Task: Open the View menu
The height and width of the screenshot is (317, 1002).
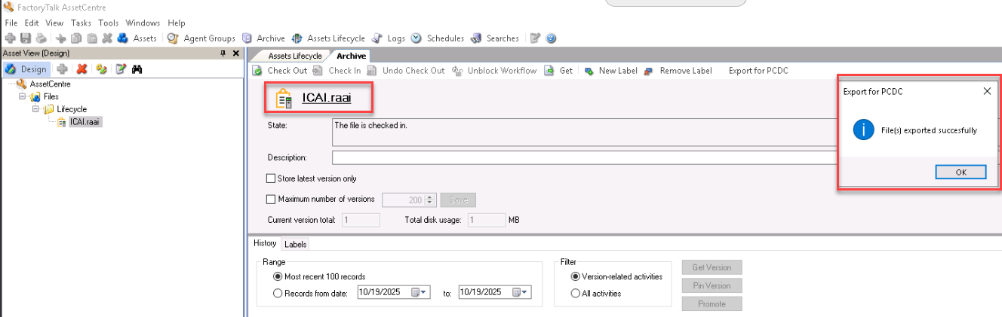Action: (x=54, y=23)
